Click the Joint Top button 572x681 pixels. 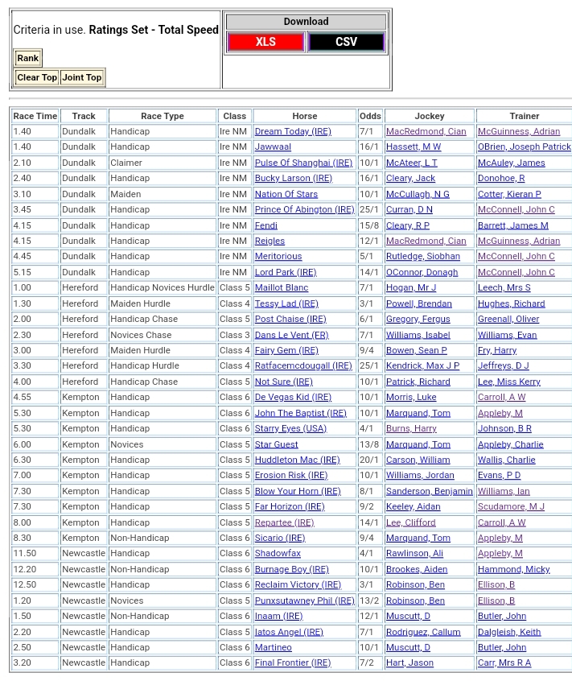[82, 77]
